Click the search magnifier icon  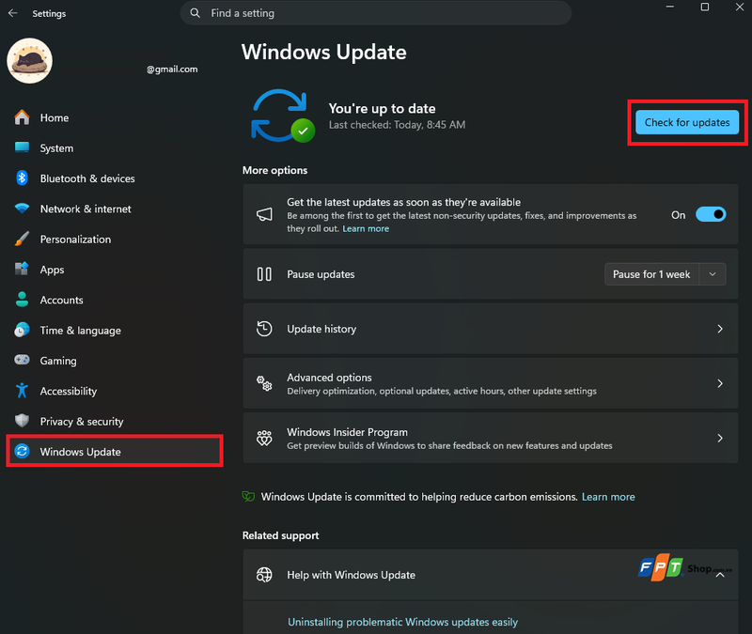(x=195, y=13)
